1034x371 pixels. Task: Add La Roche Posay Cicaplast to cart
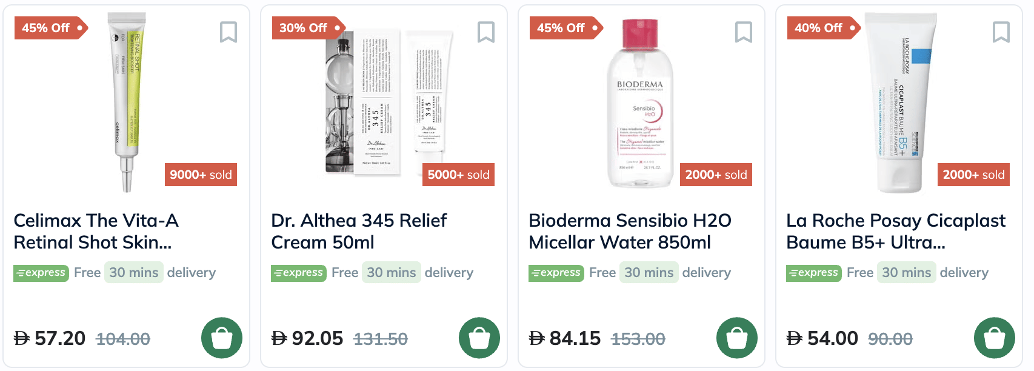click(995, 338)
